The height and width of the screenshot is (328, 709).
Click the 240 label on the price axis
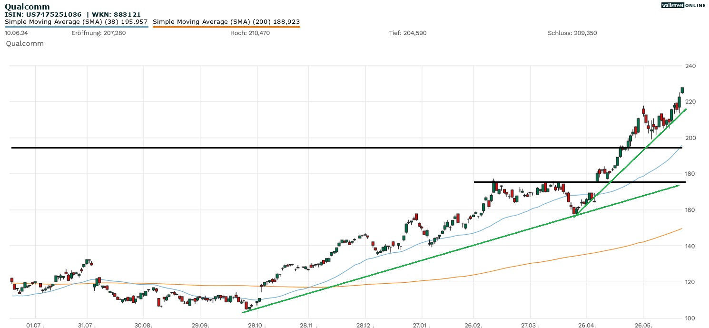point(690,66)
